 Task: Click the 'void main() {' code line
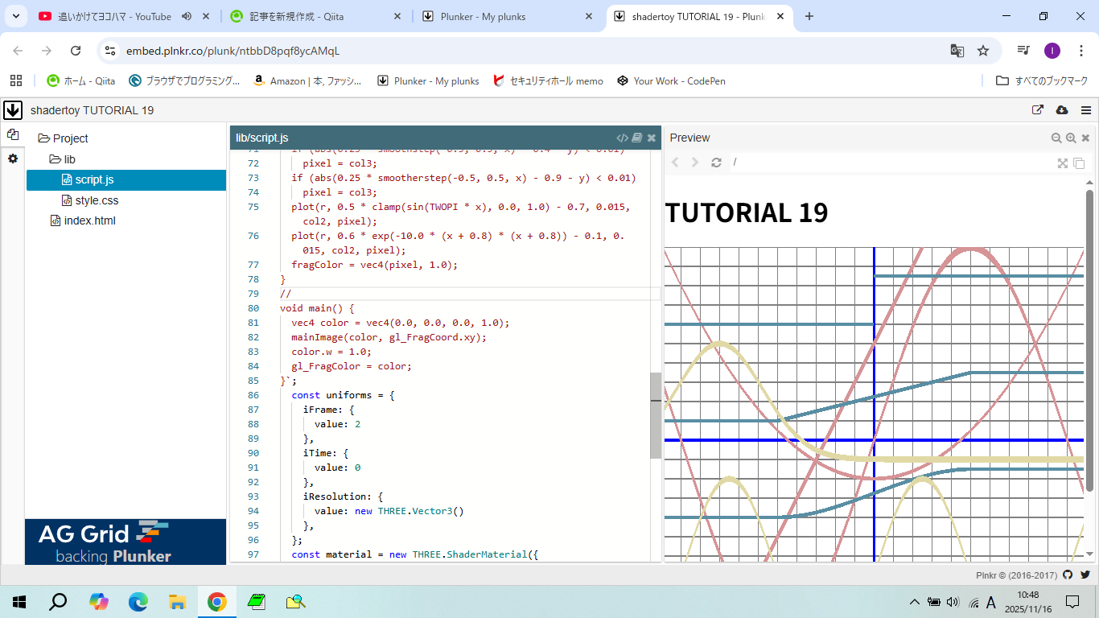pyautogui.click(x=317, y=308)
